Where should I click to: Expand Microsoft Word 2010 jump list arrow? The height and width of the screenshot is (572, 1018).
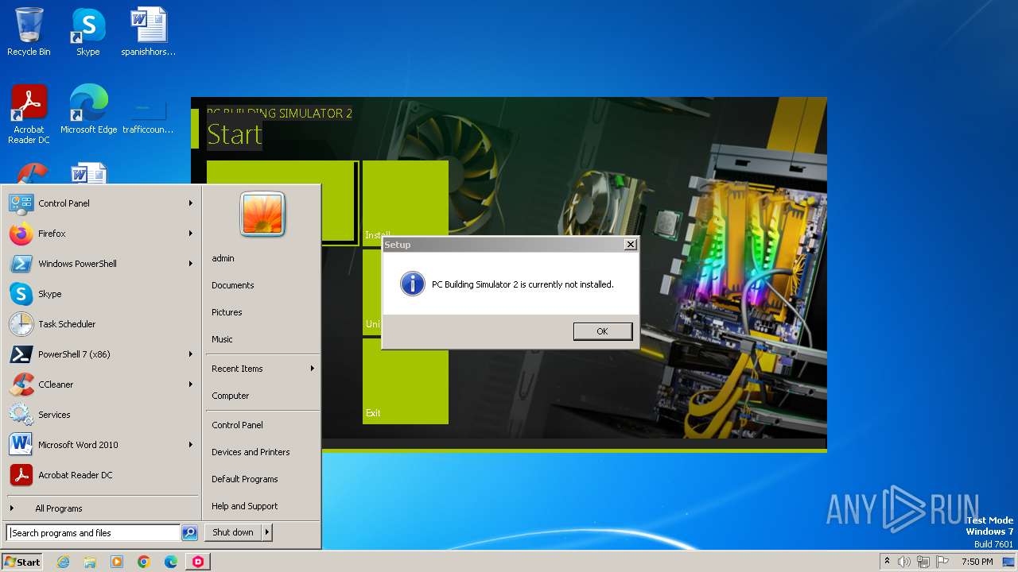coord(191,445)
